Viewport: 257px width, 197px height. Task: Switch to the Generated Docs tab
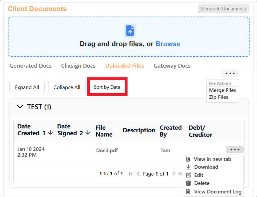[31, 66]
